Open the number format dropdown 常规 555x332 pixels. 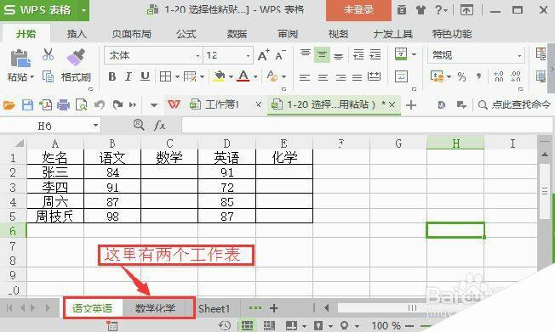(519, 56)
